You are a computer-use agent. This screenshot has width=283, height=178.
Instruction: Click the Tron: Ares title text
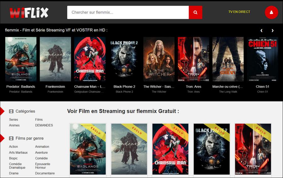pyautogui.click(x=193, y=87)
